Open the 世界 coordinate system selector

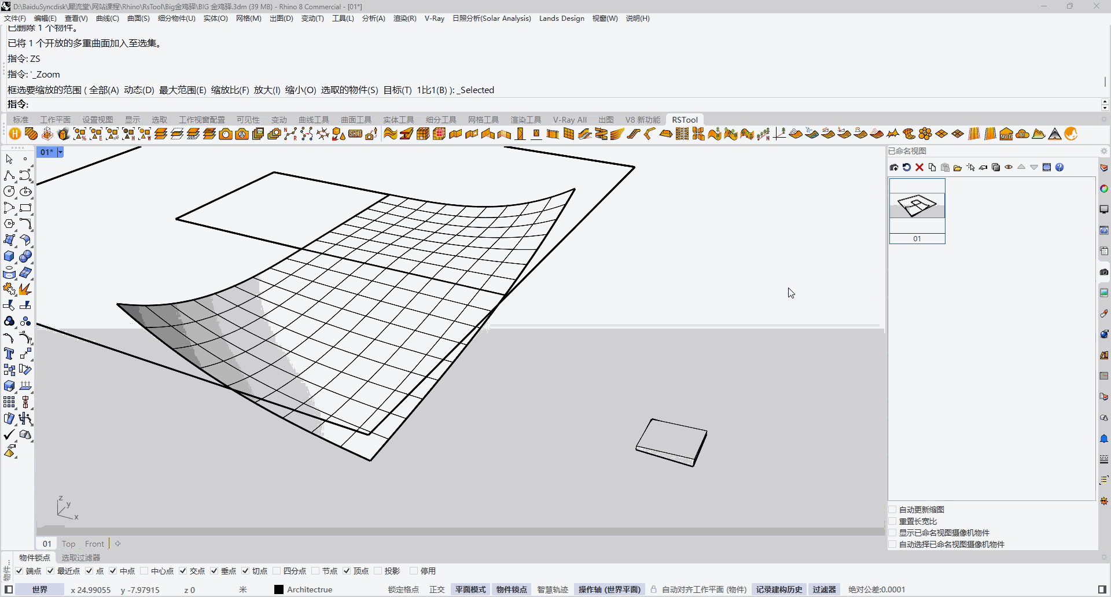pos(40,589)
